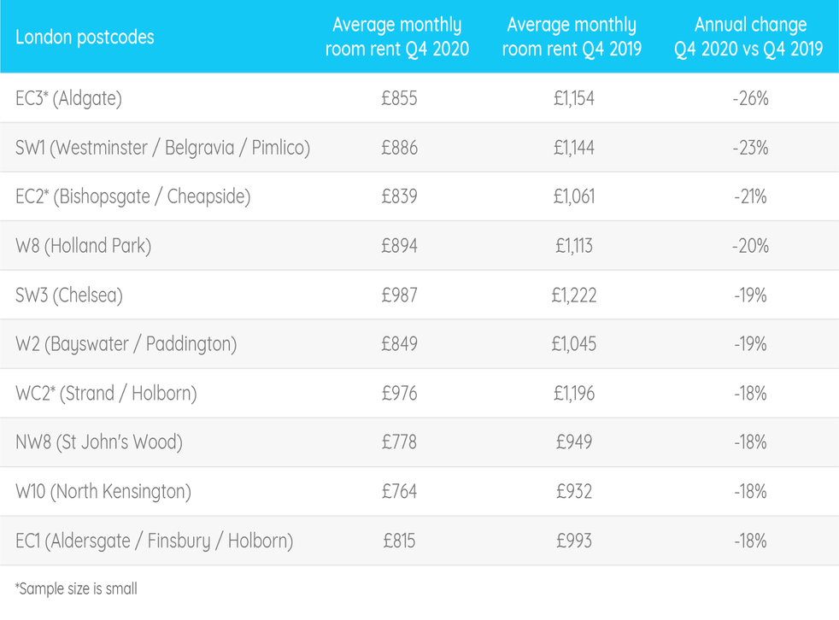Click the Annual change column header
The width and height of the screenshot is (839, 620).
pyautogui.click(x=749, y=38)
